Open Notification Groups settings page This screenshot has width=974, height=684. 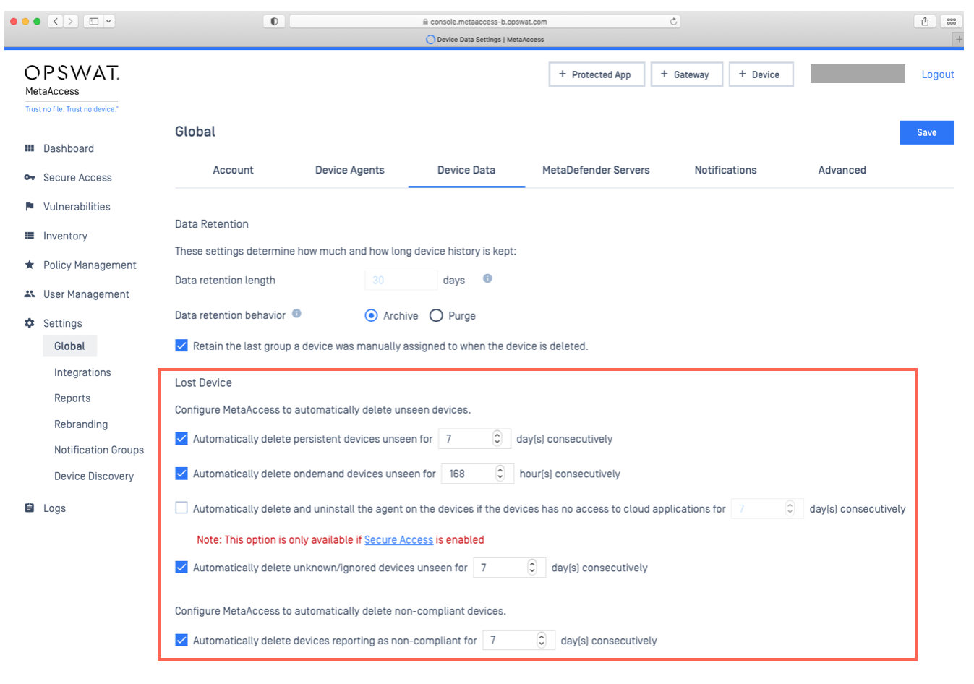[x=99, y=450]
